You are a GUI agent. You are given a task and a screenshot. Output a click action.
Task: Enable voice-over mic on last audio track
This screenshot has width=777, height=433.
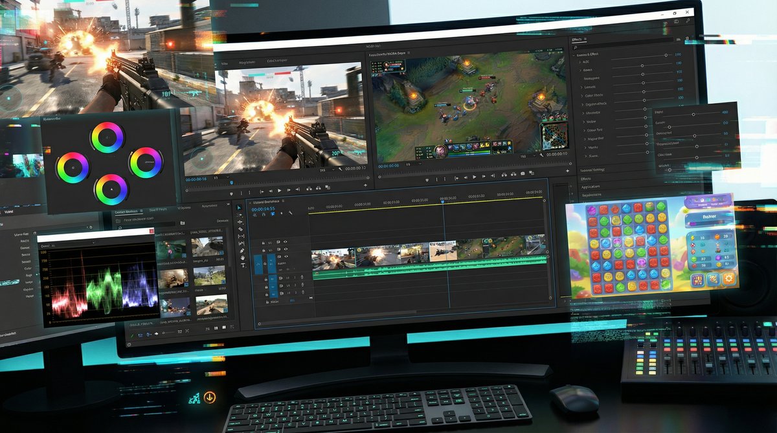[x=303, y=292]
